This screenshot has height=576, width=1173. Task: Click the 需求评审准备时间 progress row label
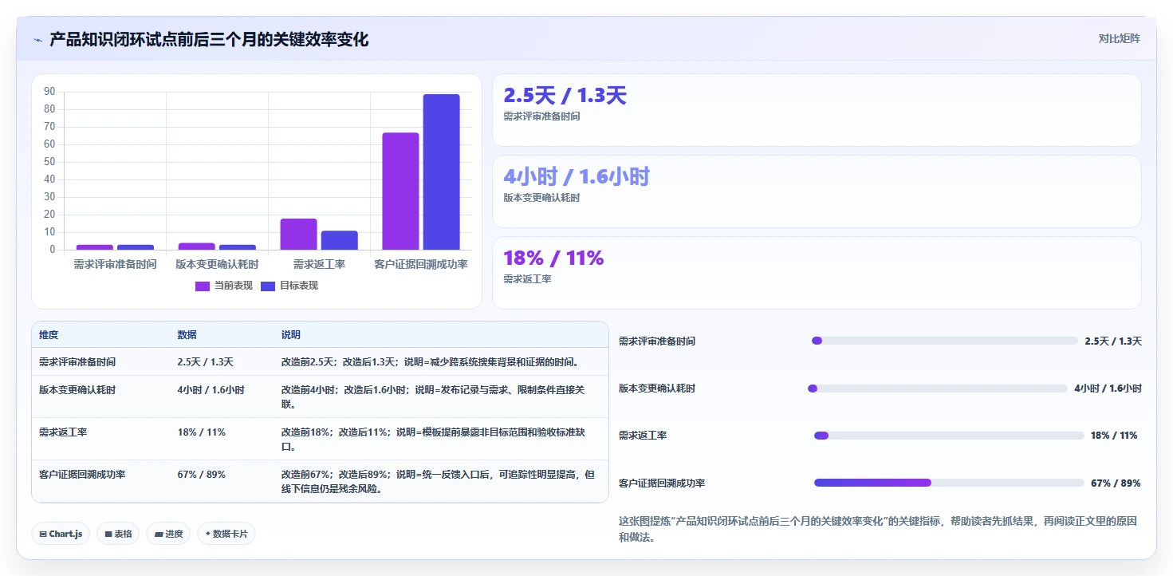click(657, 341)
